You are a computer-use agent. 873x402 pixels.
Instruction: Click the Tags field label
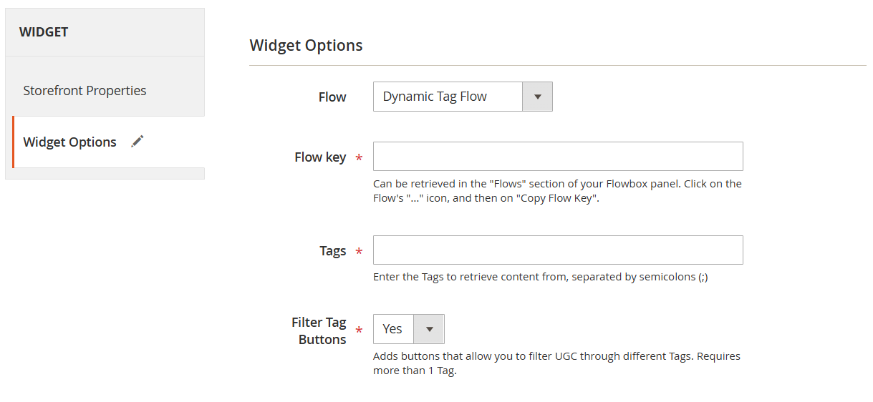coord(333,251)
